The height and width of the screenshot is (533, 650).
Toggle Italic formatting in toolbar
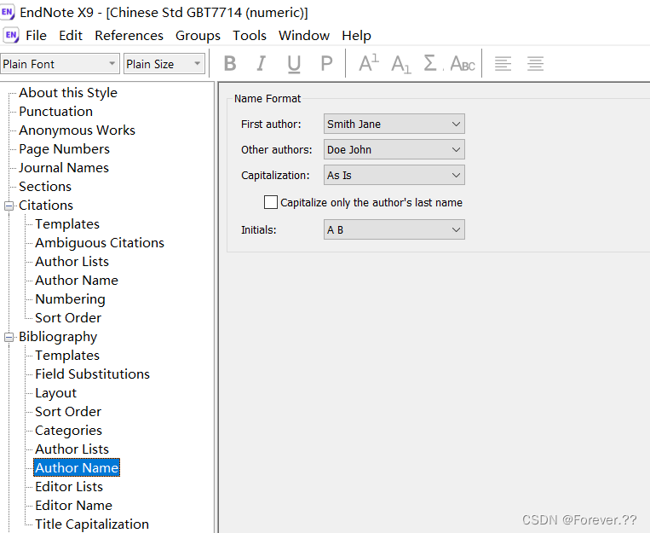point(262,64)
